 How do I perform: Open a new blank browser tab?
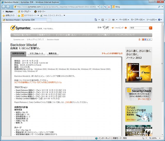(49, 20)
